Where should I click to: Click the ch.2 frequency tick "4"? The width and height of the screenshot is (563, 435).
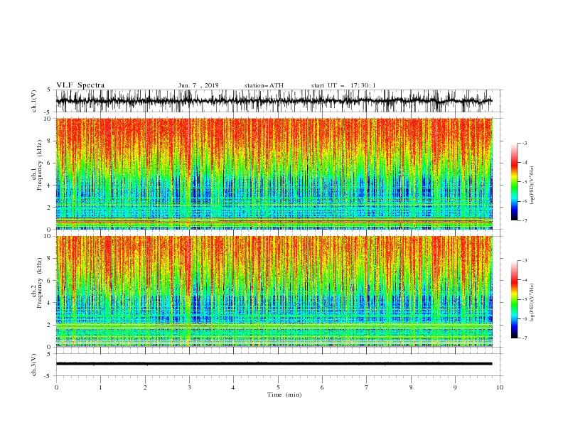point(49,303)
